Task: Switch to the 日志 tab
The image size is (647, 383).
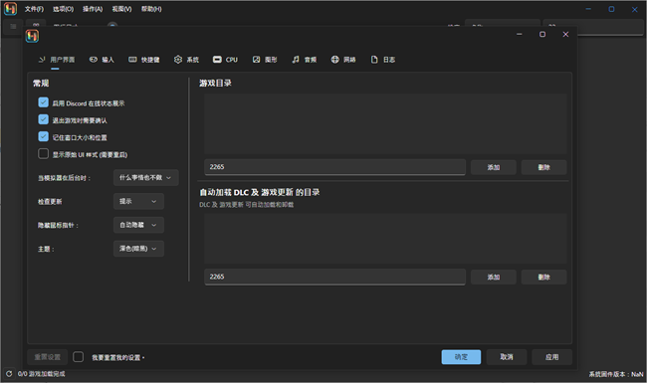Action: (x=383, y=60)
